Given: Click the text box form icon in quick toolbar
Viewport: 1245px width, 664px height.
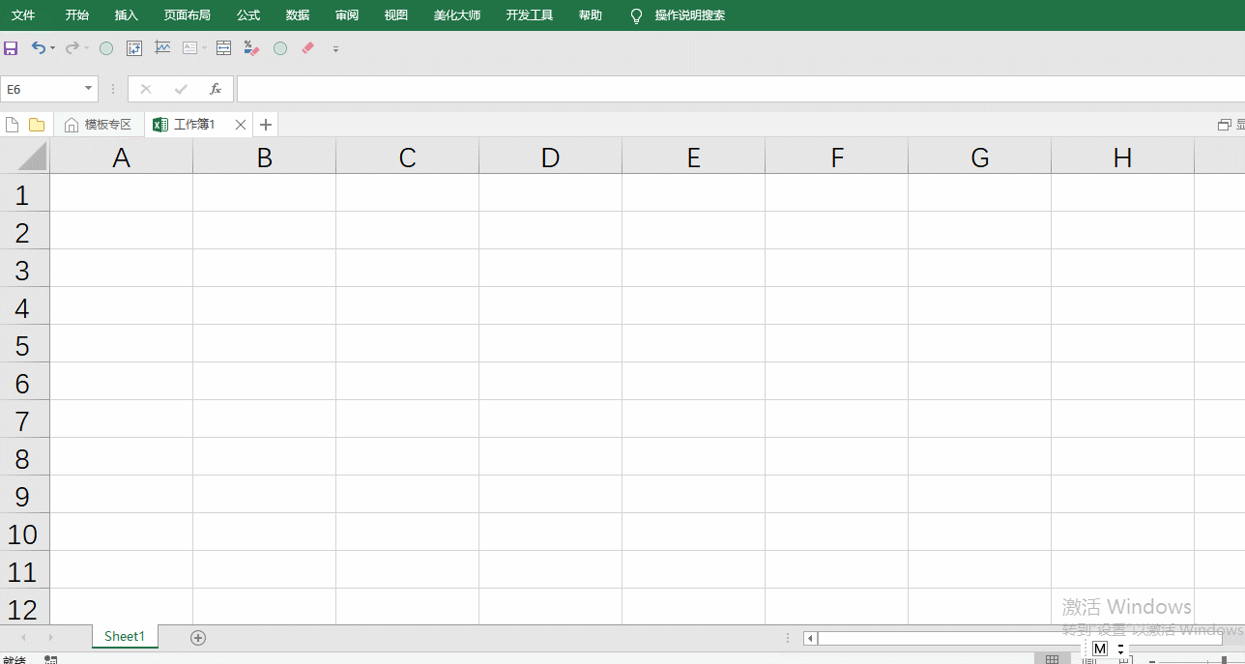Looking at the screenshot, I should pyautogui.click(x=189, y=48).
